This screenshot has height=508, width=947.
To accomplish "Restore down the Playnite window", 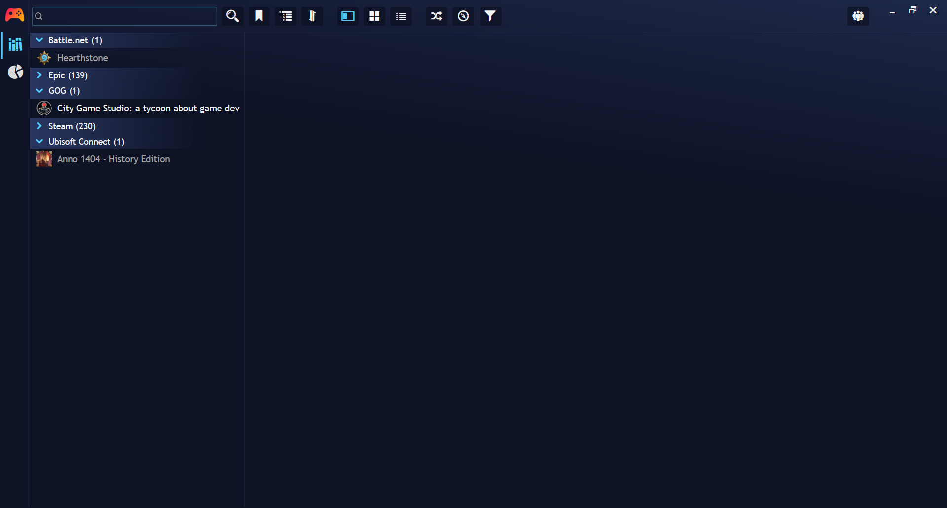I will 912,10.
